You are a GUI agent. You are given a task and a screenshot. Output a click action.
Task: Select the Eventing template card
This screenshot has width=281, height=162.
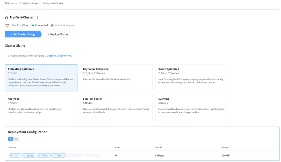click(x=192, y=108)
